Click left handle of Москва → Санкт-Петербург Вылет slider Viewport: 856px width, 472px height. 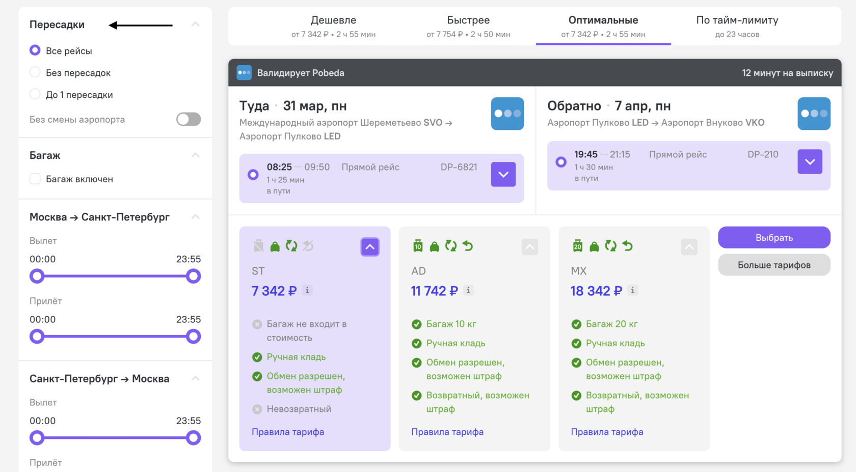[37, 276]
